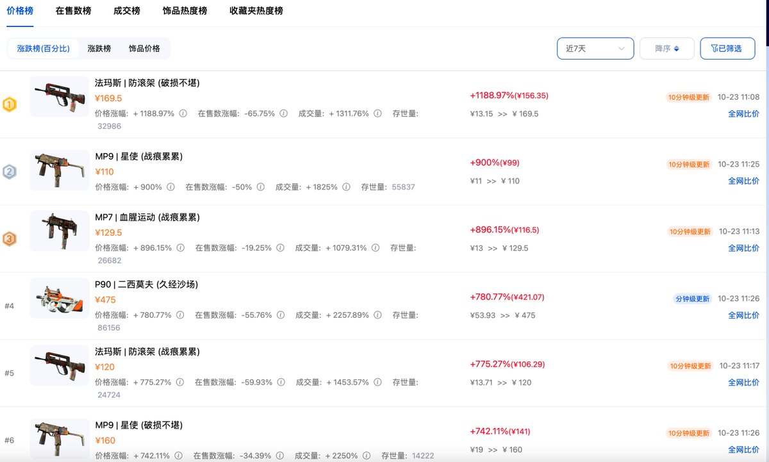
Task: Click info icon beside 价格涨幅 +1188.97%
Action: 183,113
